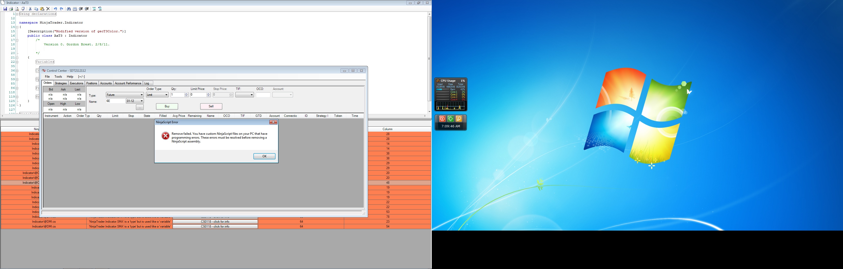Open the TIF dropdown
Viewport: 843px width, 269px height.
tap(244, 95)
